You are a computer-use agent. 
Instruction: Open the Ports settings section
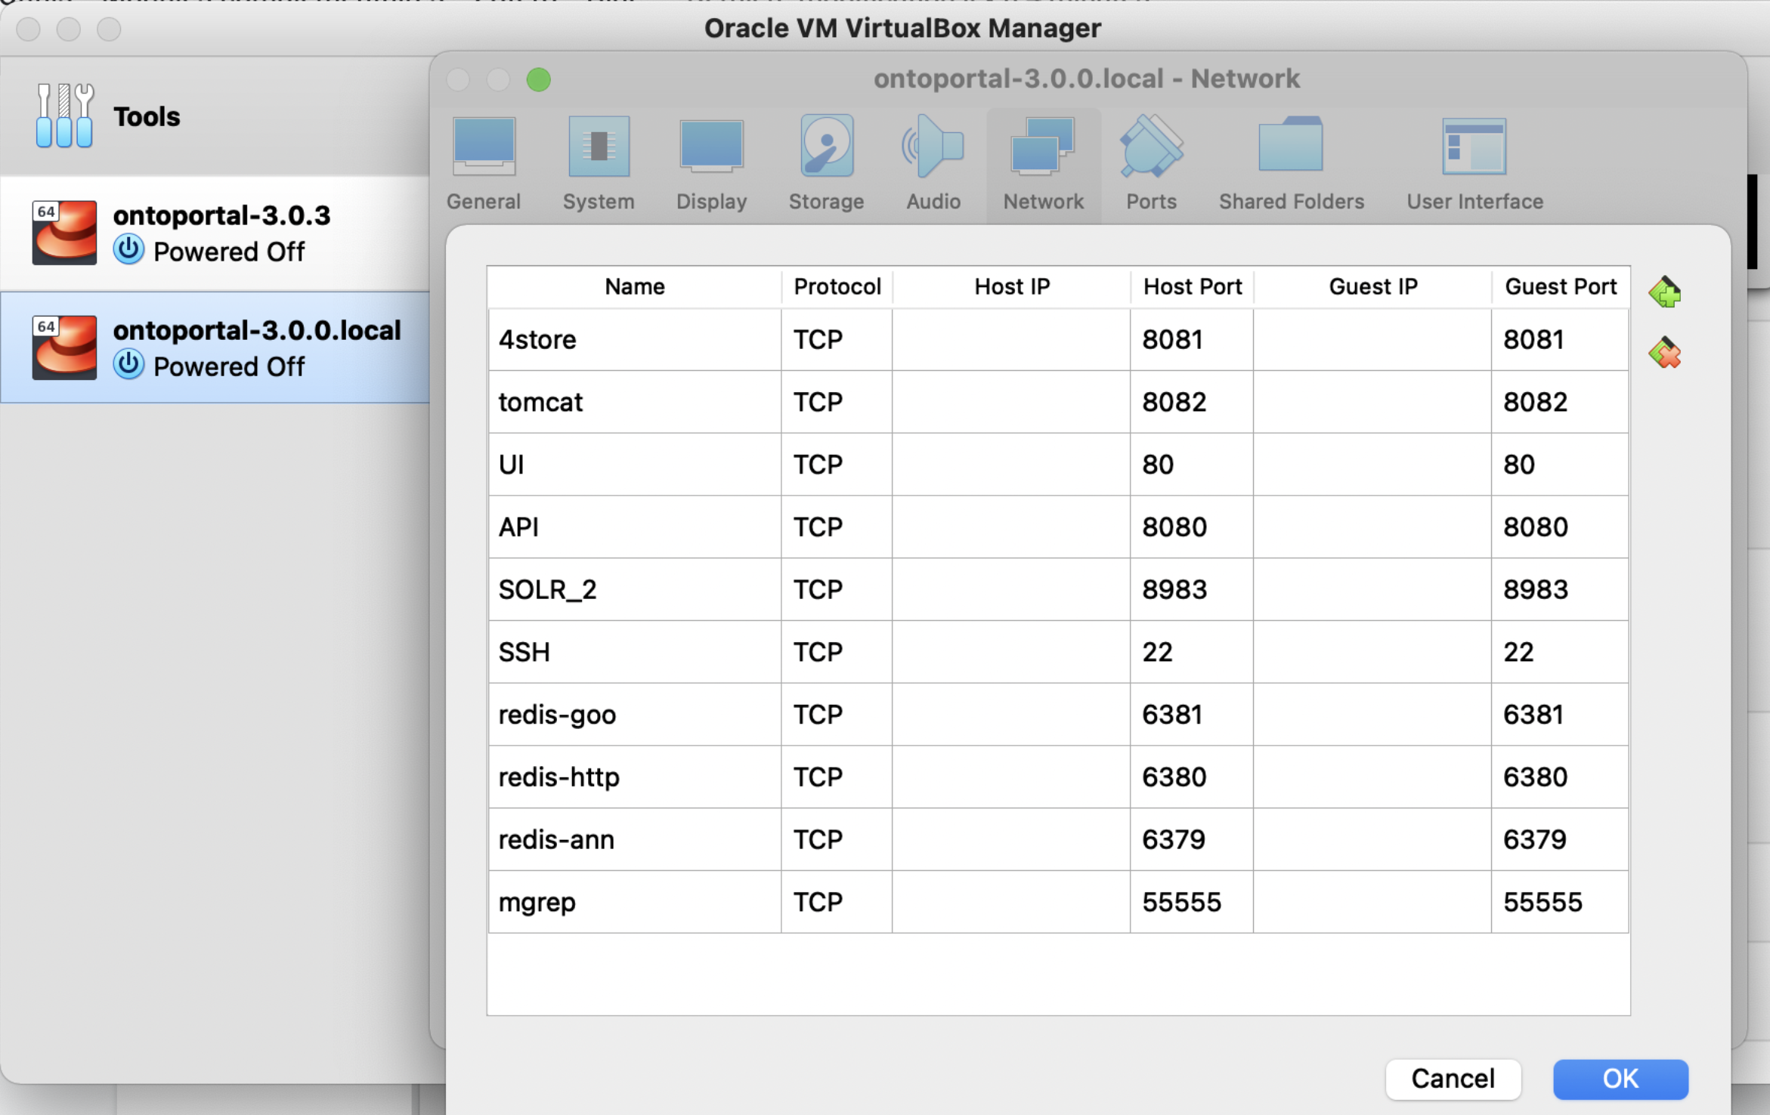click(x=1151, y=165)
